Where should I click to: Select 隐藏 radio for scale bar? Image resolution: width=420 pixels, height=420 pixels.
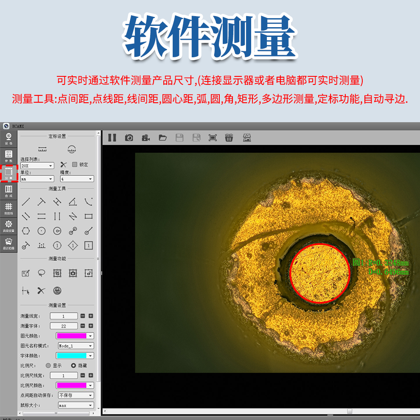click(x=73, y=365)
